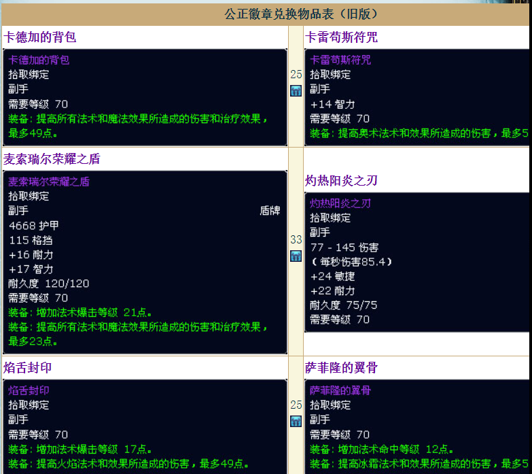
Task: Click 最多49点 line in 卡德加的背包 tooltip
Action: click(x=33, y=133)
